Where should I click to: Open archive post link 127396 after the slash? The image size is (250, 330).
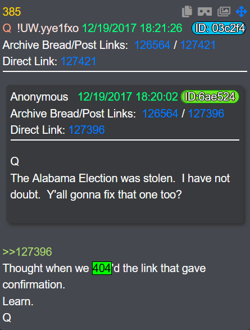point(206,114)
